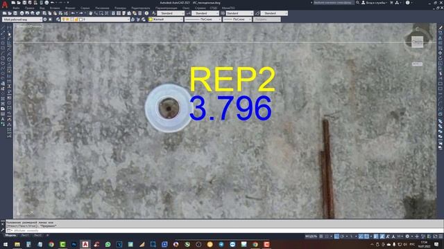Switch to the Лист1 layout tab
This screenshot has height=249, width=444.
(x=25, y=235)
